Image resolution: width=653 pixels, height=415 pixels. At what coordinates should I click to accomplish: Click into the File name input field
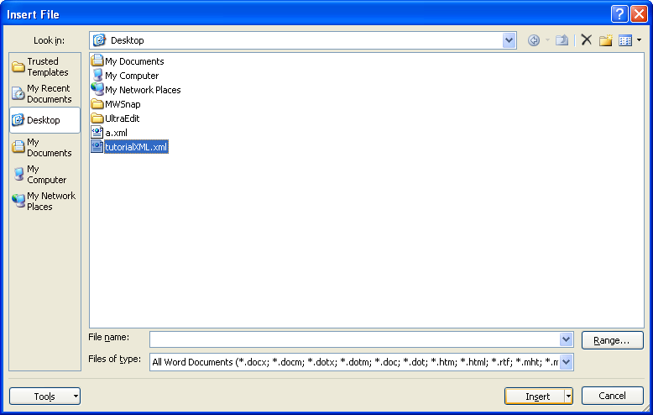354,339
